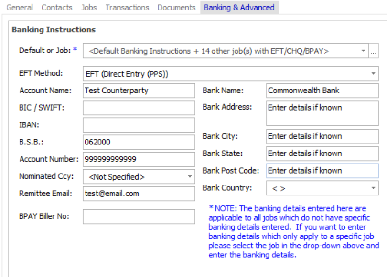387x277 pixels.
Task: Open the Nominated Ccy dropdown
Action: 190,176
